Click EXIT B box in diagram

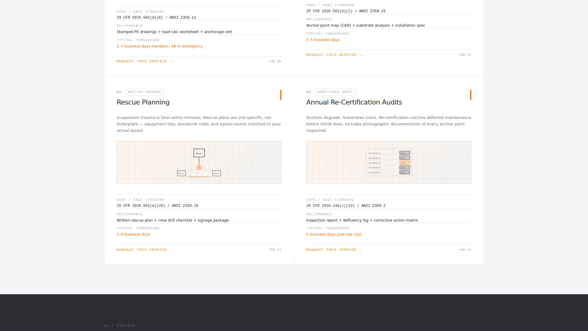click(217, 173)
